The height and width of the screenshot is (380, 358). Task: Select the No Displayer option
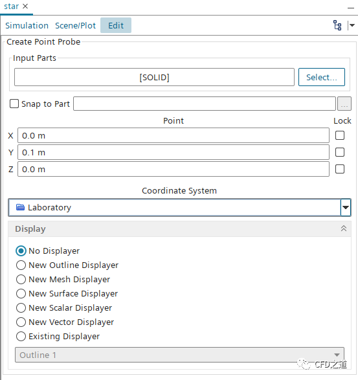pos(47,251)
